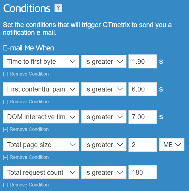Screen dimensions: 189x191
Task: Change comparison operator for Time to first byte
Action: pyautogui.click(x=104, y=61)
